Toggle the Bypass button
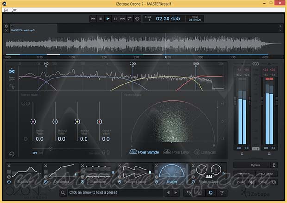The height and width of the screenshot is (203, 287). coord(253,165)
